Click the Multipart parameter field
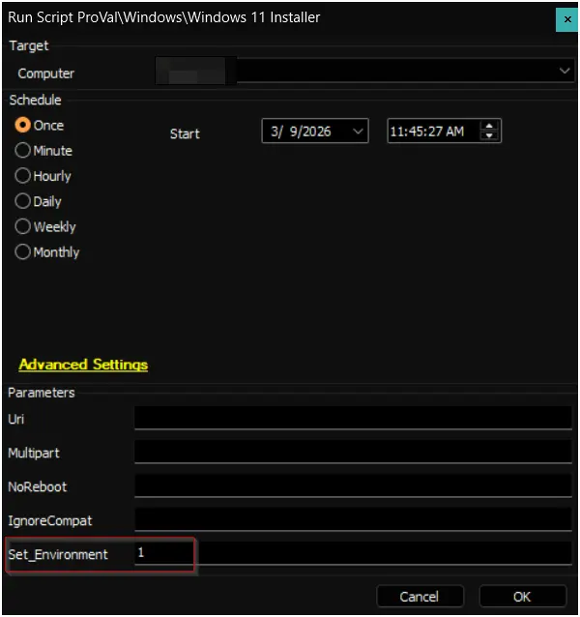The height and width of the screenshot is (617, 580). coord(353,452)
